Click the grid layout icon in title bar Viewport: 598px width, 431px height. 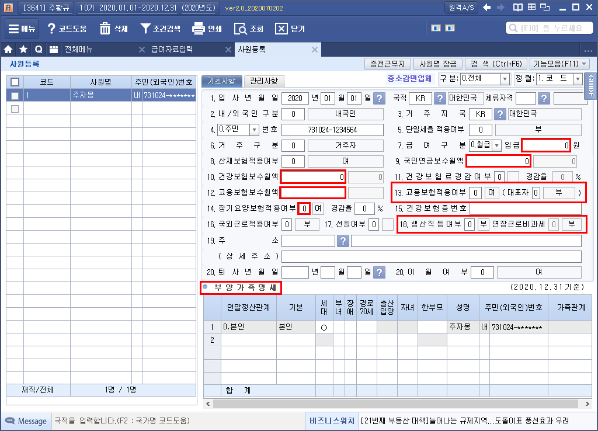point(531,7)
